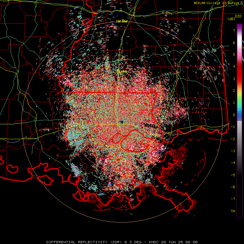Click the scale value 6

234,43
